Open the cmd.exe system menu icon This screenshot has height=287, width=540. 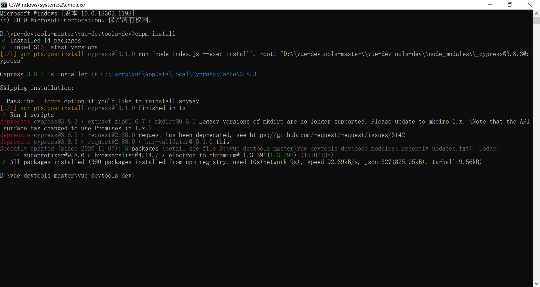tap(4, 5)
